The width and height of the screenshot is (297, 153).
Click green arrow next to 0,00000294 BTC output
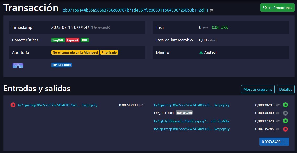(x=285, y=105)
